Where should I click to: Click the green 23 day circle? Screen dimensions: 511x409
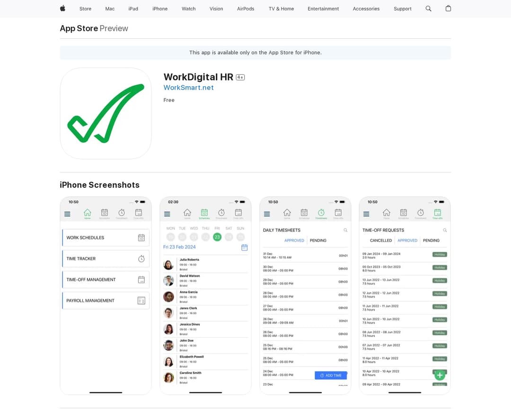pos(217,237)
